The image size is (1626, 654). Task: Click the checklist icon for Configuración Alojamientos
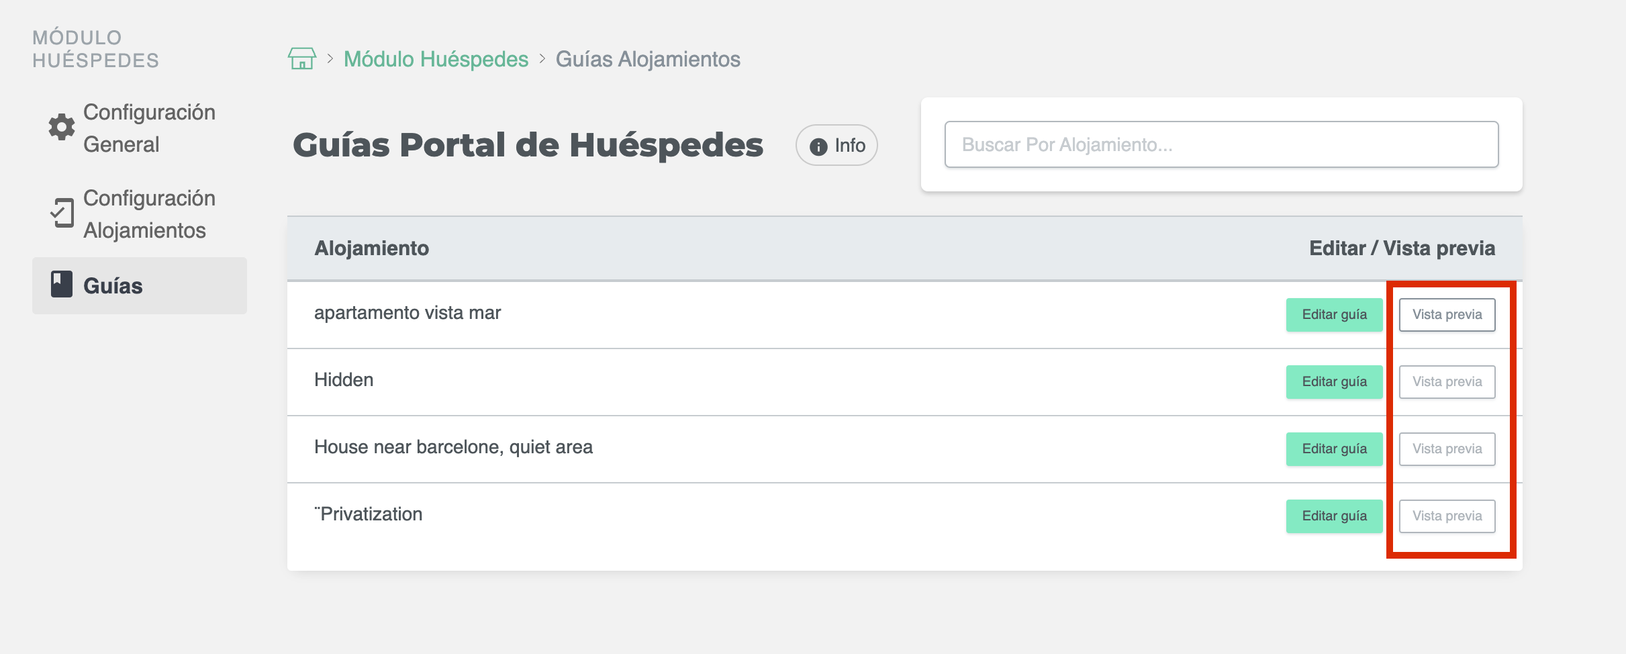coord(62,213)
